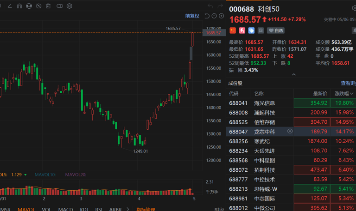
Task: Delete drawings using the trash icon
Action: coord(48,6)
